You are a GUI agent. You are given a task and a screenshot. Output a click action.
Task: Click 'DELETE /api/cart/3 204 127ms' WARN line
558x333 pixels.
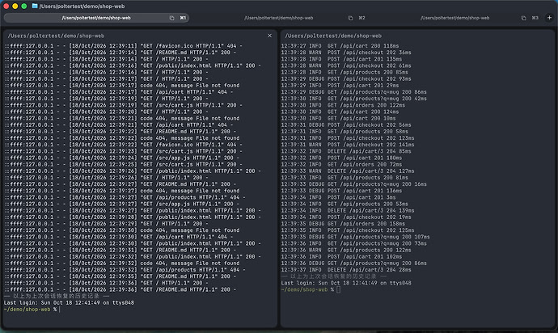point(348,171)
